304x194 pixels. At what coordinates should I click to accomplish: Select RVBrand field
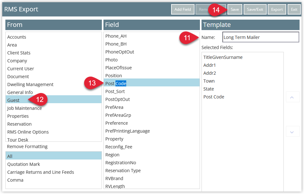click(152, 178)
